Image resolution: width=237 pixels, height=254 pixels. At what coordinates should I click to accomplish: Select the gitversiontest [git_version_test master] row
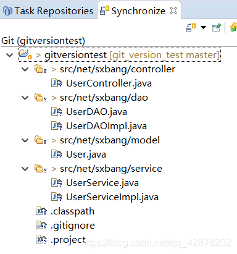tap(120, 55)
